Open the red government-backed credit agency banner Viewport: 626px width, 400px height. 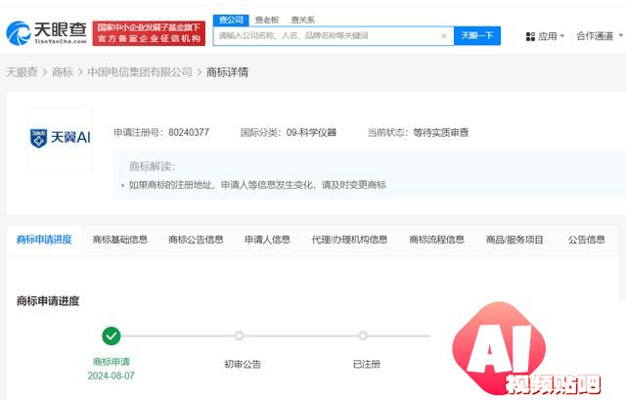click(149, 33)
